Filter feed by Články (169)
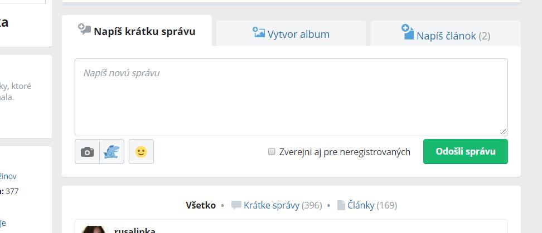The image size is (542, 233). point(372,205)
